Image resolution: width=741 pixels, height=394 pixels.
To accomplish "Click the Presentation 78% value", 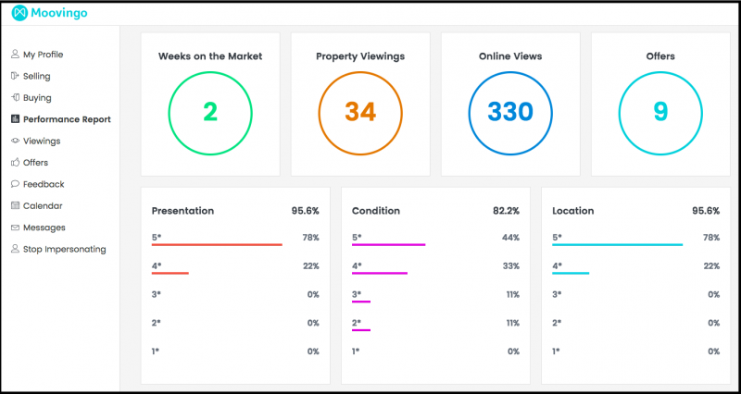I will [x=310, y=238].
